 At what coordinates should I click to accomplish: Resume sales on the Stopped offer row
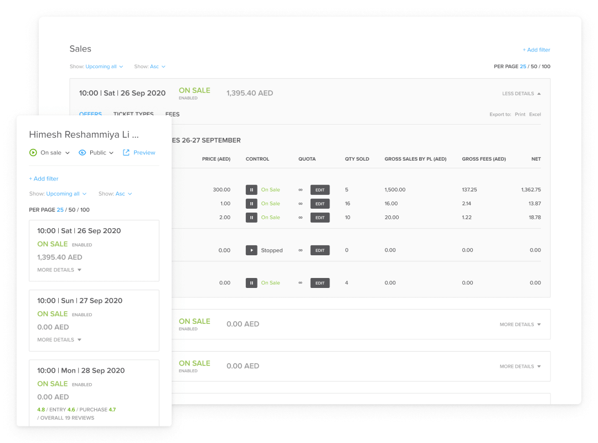tap(251, 250)
